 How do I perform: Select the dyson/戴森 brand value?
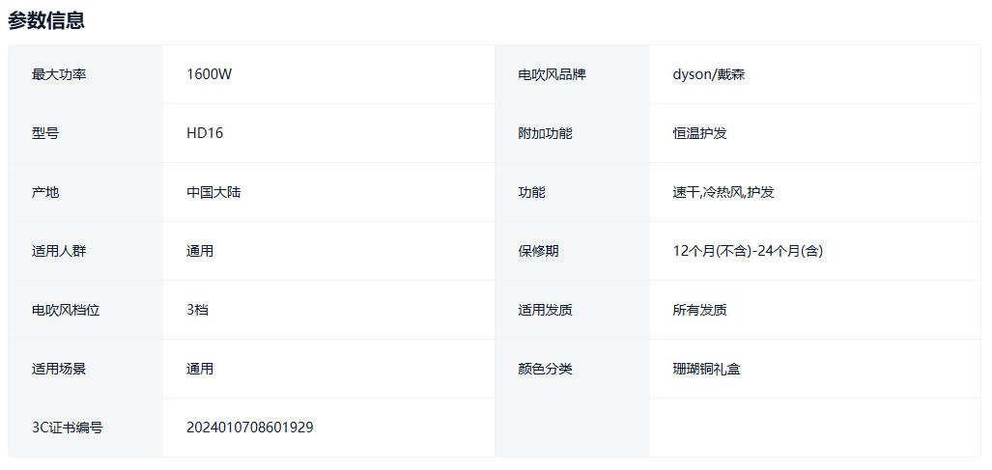coord(709,74)
